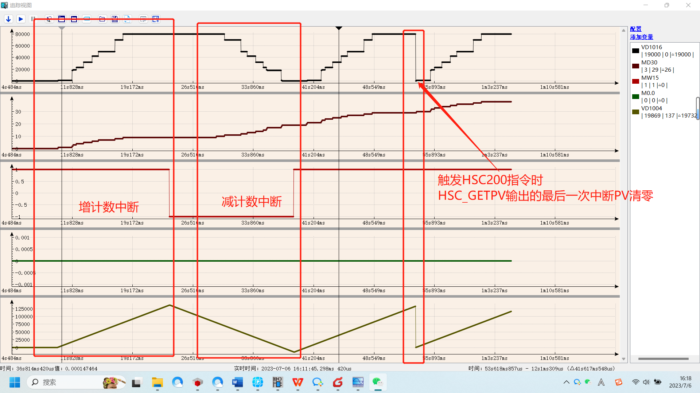Click the variable list vertical scrollbar thumb
Image resolution: width=700 pixels, height=393 pixels.
(697, 108)
